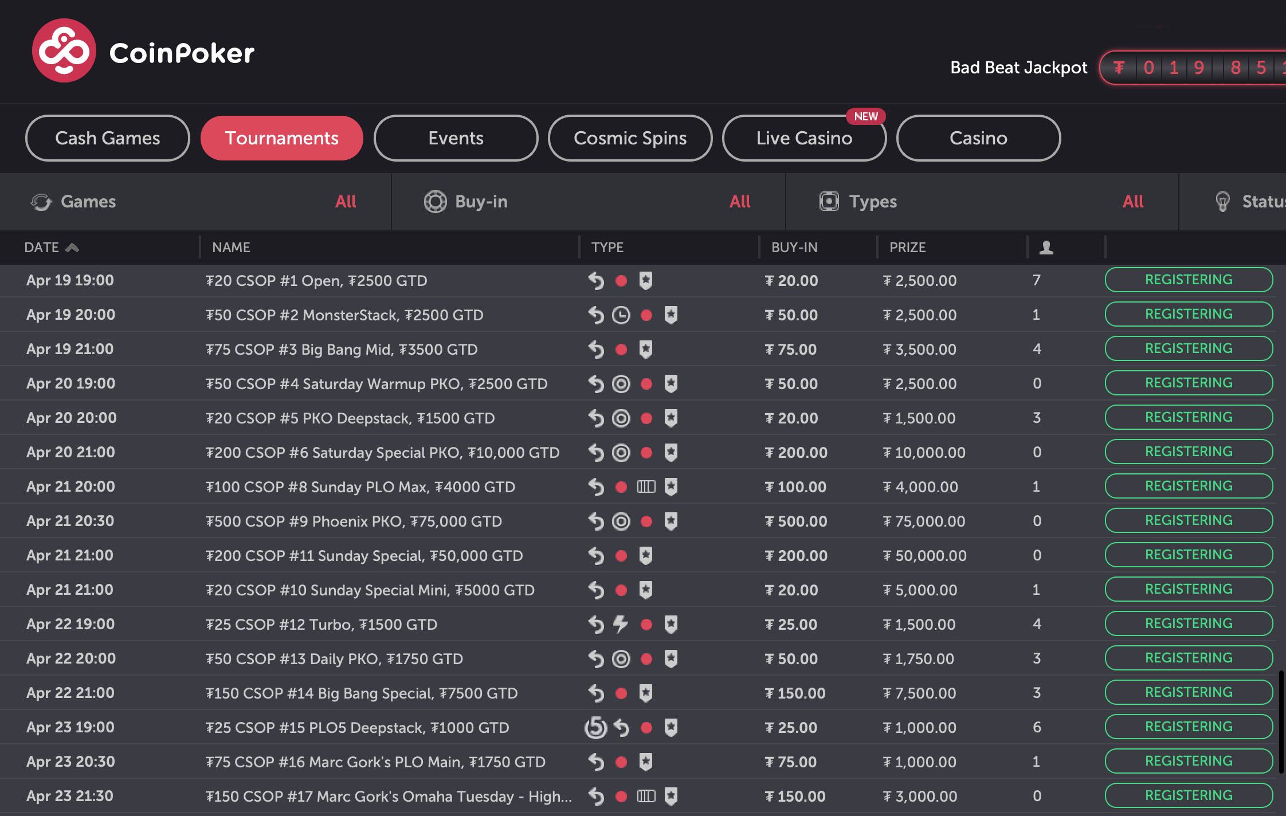Image resolution: width=1286 pixels, height=816 pixels.
Task: Click REGISTERING for CSOP #11 Sunday Special
Action: (x=1189, y=555)
